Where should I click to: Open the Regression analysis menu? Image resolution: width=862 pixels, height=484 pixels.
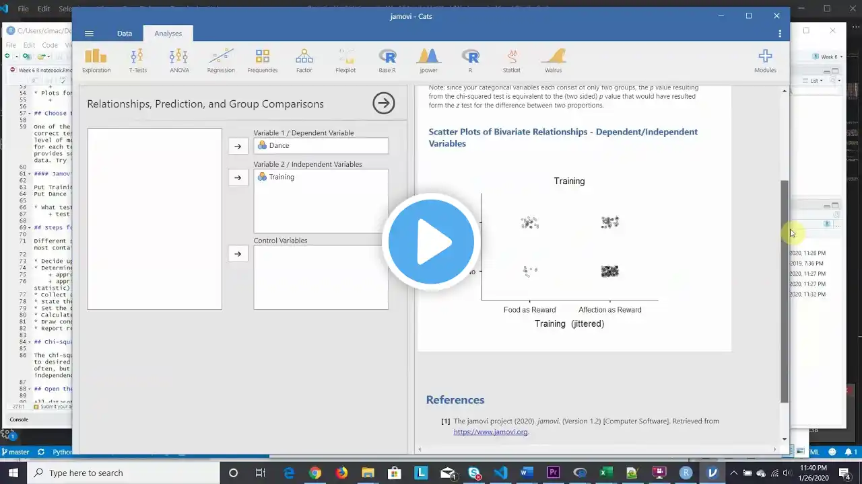(221, 61)
